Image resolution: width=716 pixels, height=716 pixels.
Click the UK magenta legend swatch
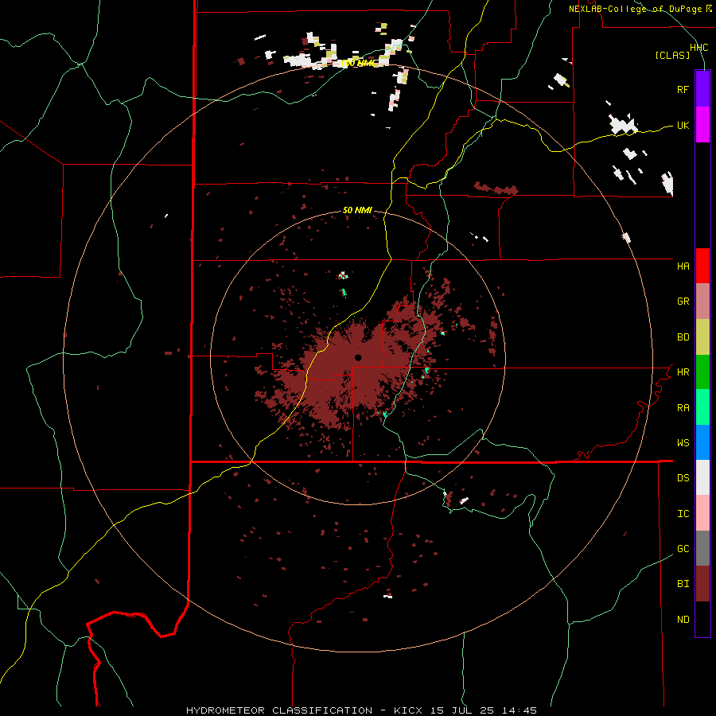(x=702, y=125)
